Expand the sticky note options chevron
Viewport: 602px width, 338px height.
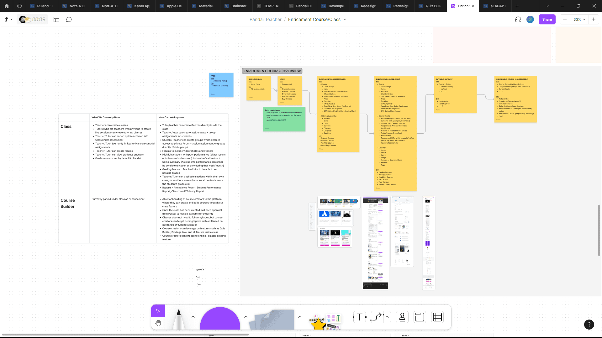(300, 317)
